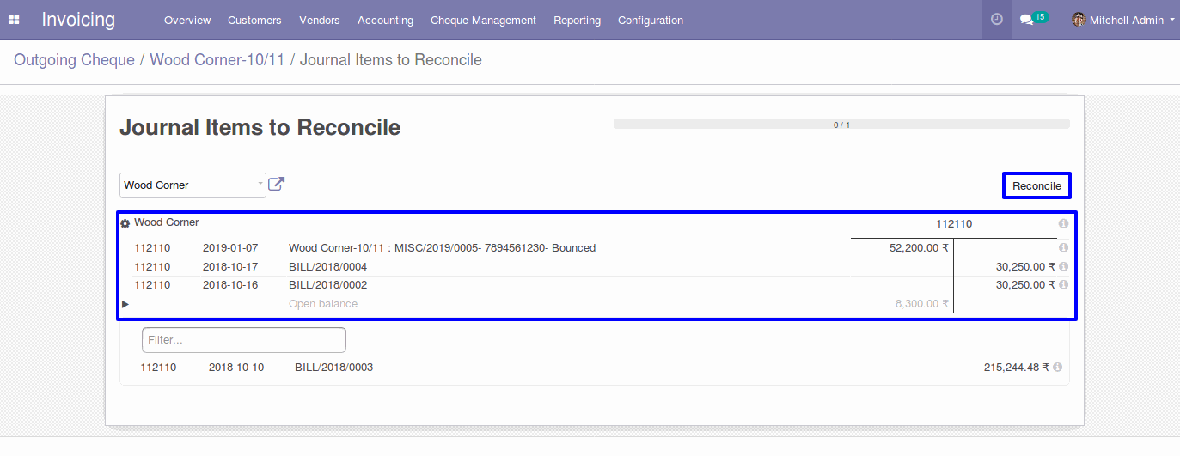Screen dimensions: 1180x456
Task: Open the apps grid menu icon
Action: click(x=14, y=20)
